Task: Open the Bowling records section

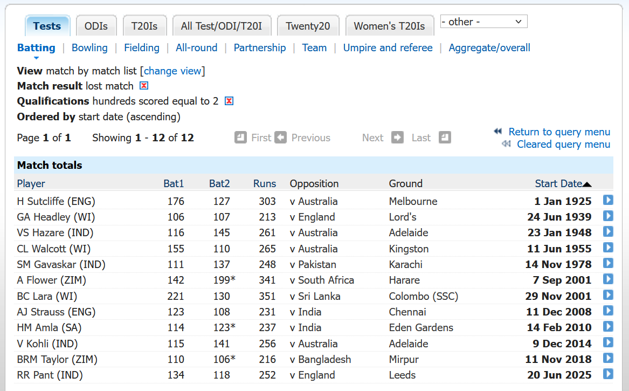Action: [89, 48]
